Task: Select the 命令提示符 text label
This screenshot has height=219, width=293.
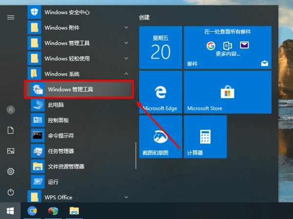Action: point(61,136)
